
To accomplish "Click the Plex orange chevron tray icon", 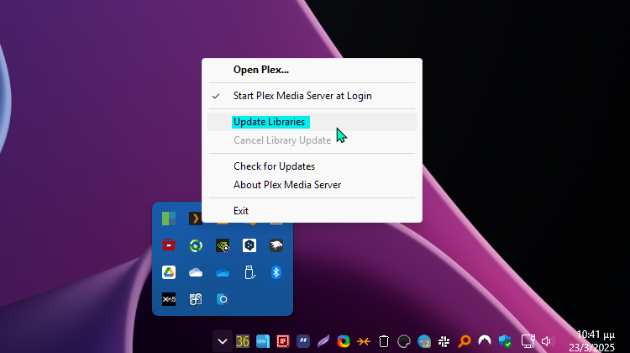I will coord(195,219).
